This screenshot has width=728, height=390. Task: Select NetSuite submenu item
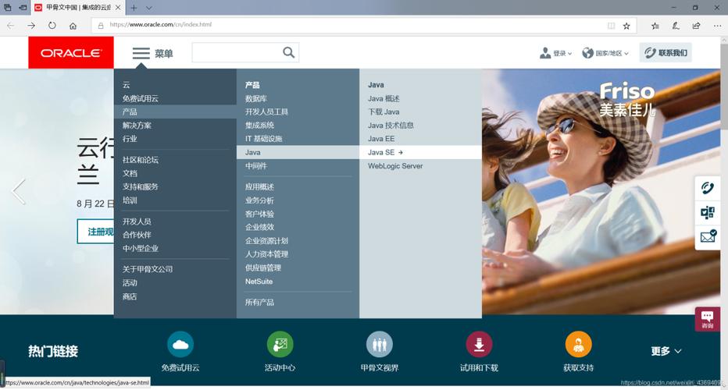(x=259, y=282)
